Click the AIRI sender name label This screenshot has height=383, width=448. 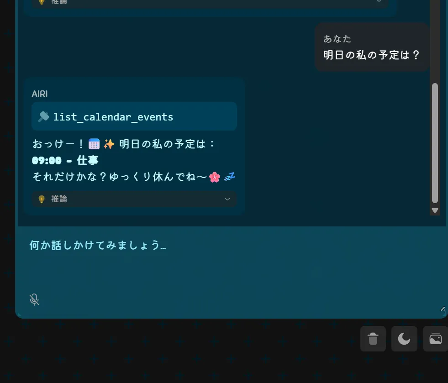(x=40, y=94)
